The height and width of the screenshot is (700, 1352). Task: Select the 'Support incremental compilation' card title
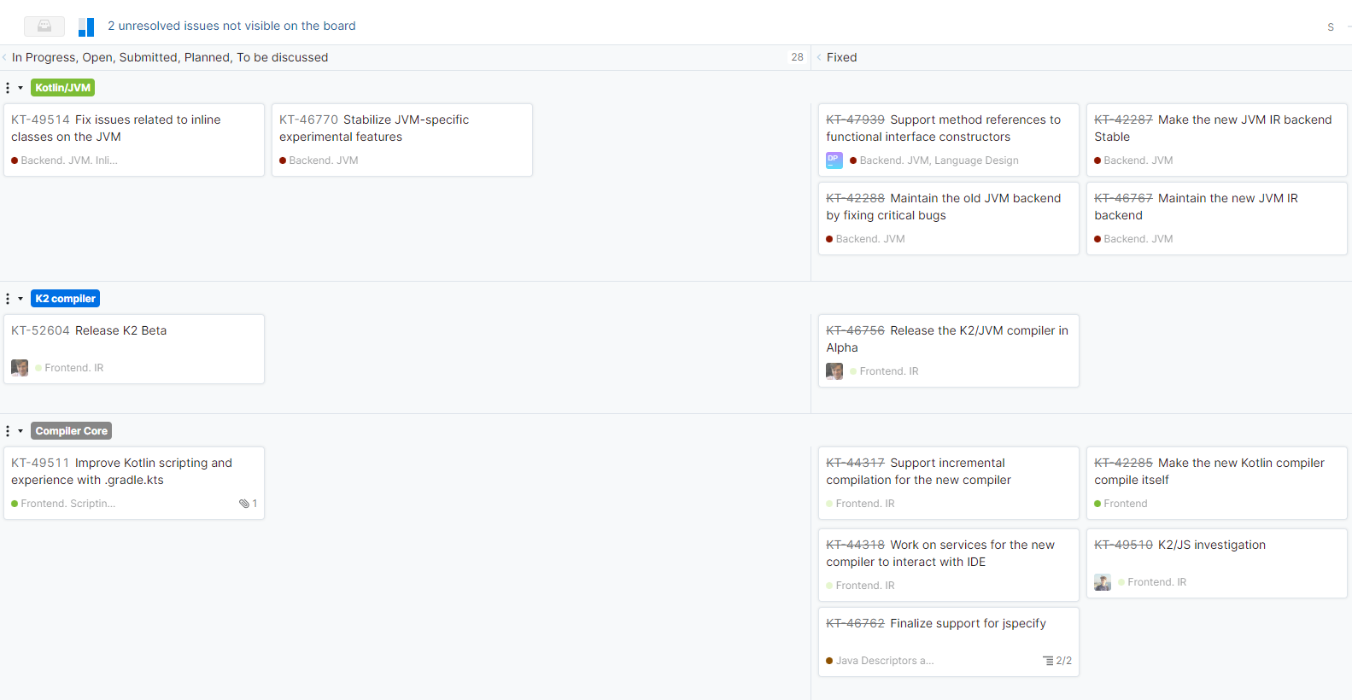point(918,471)
